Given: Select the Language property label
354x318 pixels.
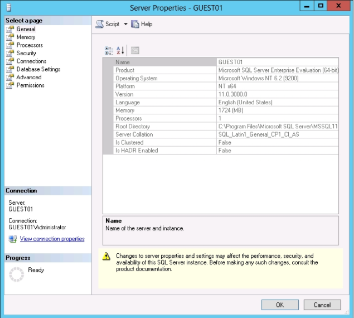Looking at the screenshot, I should [x=128, y=103].
